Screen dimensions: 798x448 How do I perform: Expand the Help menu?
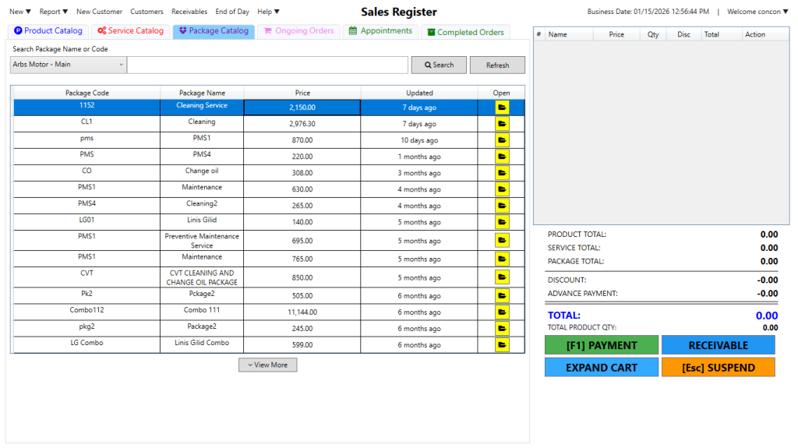(268, 12)
